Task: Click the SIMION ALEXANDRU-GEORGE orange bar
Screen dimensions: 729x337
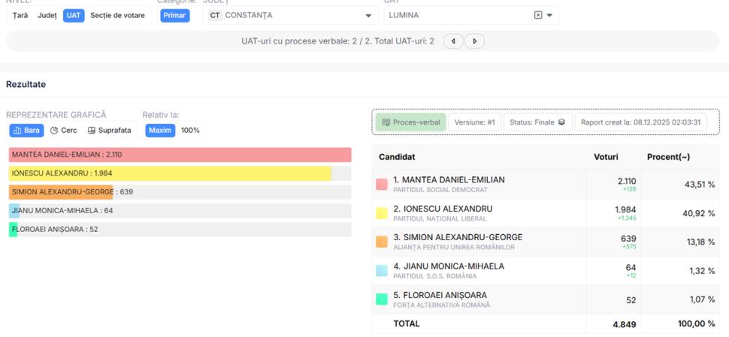Action: (61, 192)
